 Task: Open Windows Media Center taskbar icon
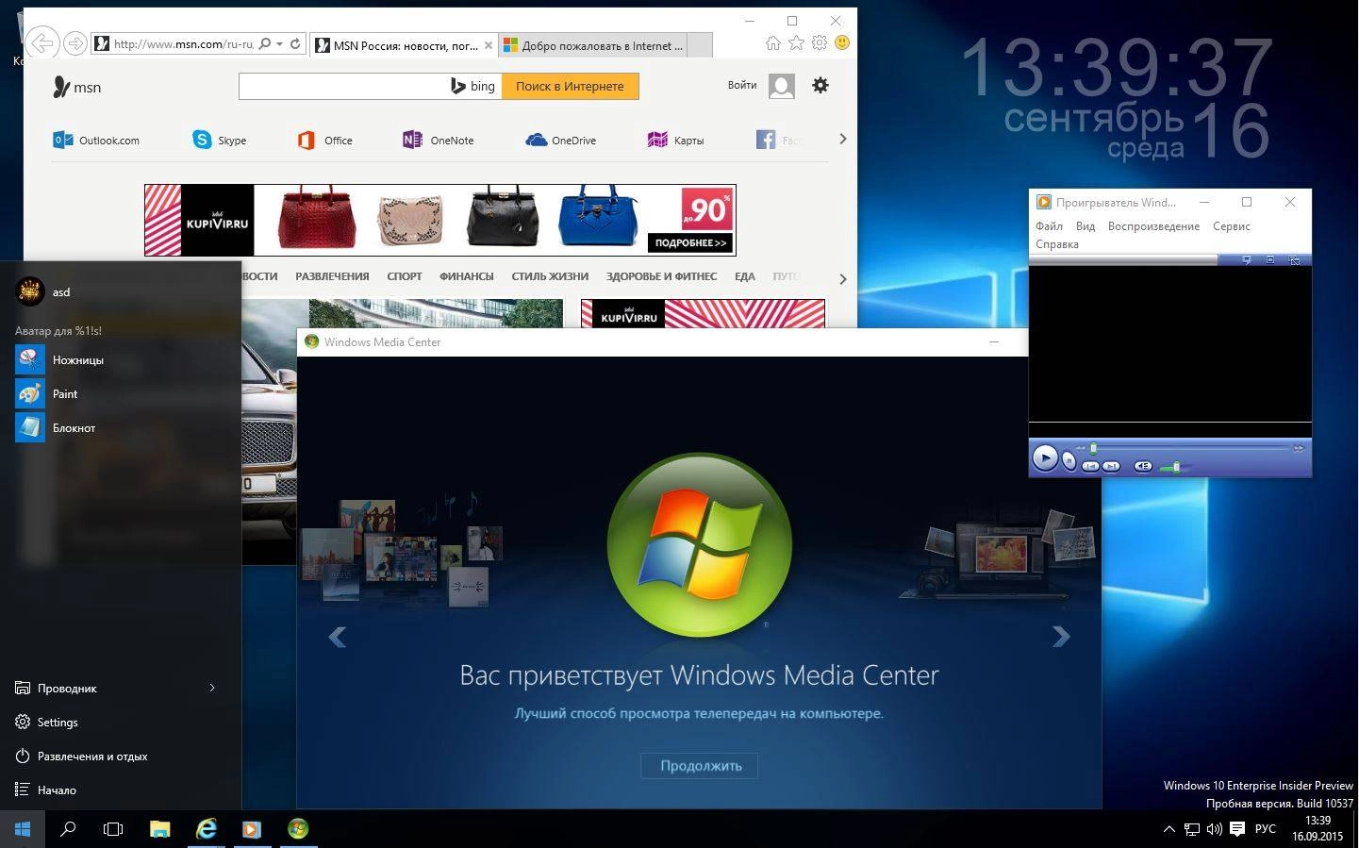tap(298, 829)
